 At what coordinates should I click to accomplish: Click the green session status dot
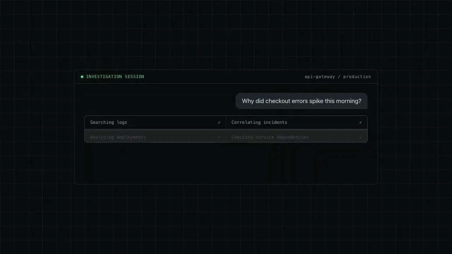82,77
